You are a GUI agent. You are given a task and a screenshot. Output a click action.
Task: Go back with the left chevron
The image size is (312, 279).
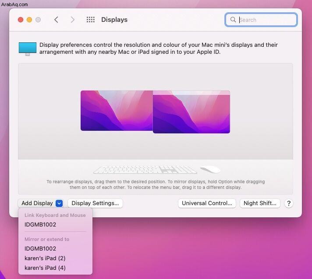57,20
